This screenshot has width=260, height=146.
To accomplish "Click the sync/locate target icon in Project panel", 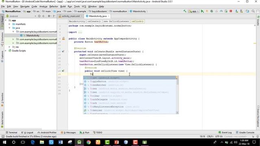I will [39, 16].
